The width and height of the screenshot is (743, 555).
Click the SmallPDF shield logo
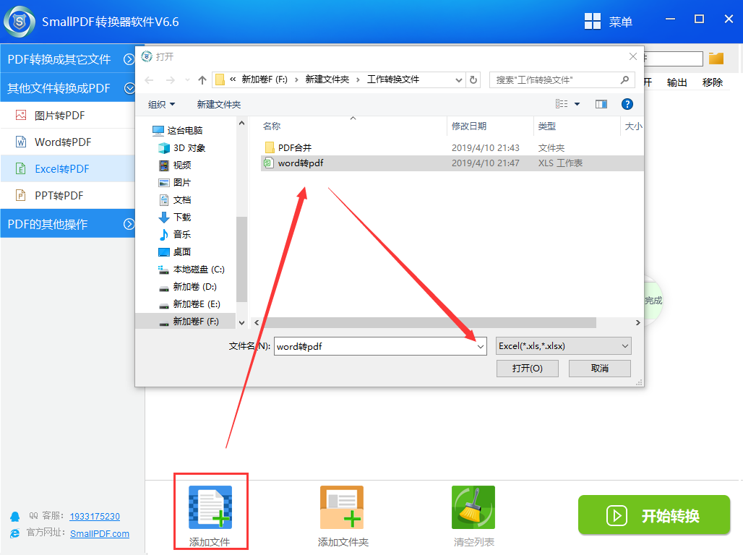click(x=20, y=22)
